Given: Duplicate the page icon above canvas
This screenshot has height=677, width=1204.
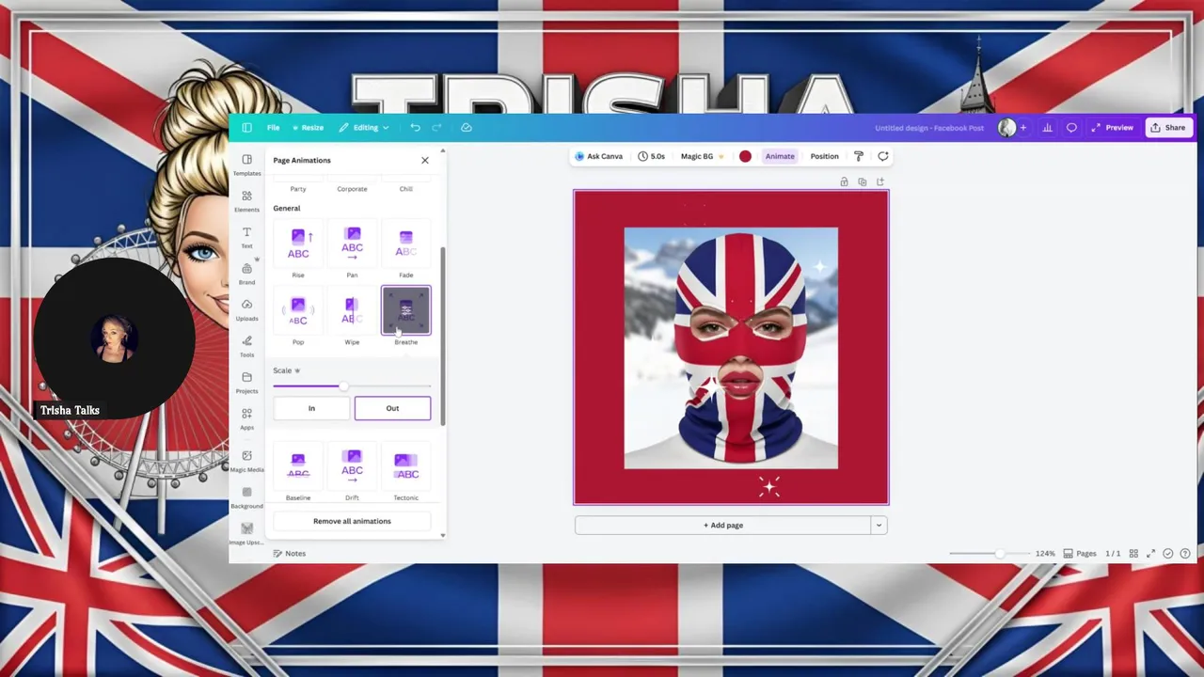Looking at the screenshot, I should pyautogui.click(x=862, y=181).
